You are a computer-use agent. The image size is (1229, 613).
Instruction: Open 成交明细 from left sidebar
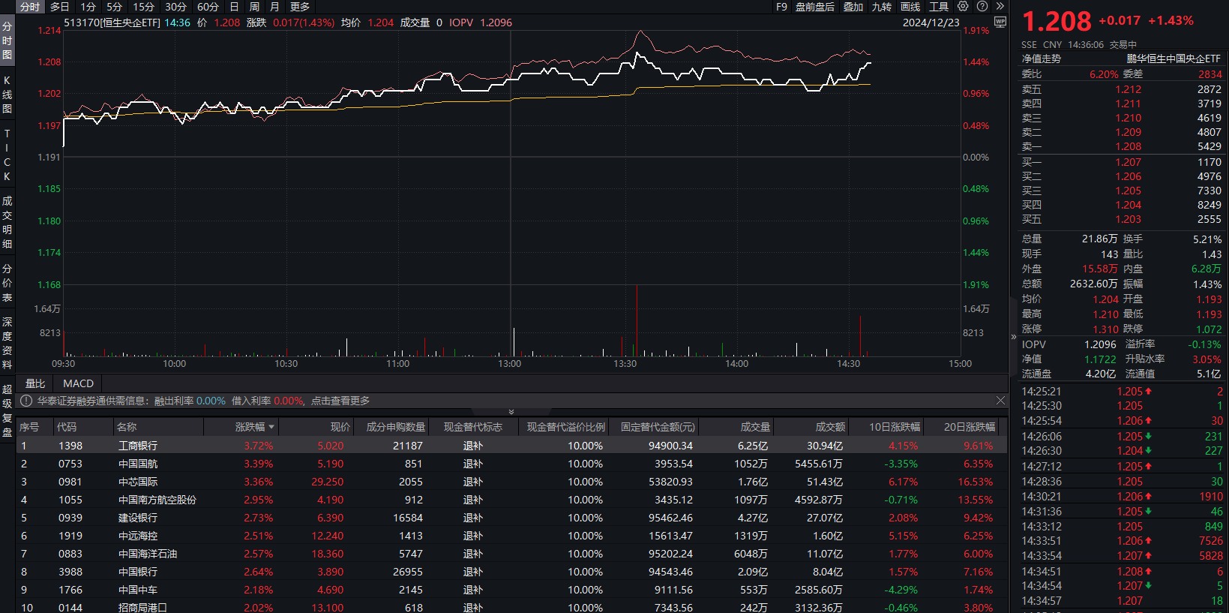pyautogui.click(x=7, y=222)
